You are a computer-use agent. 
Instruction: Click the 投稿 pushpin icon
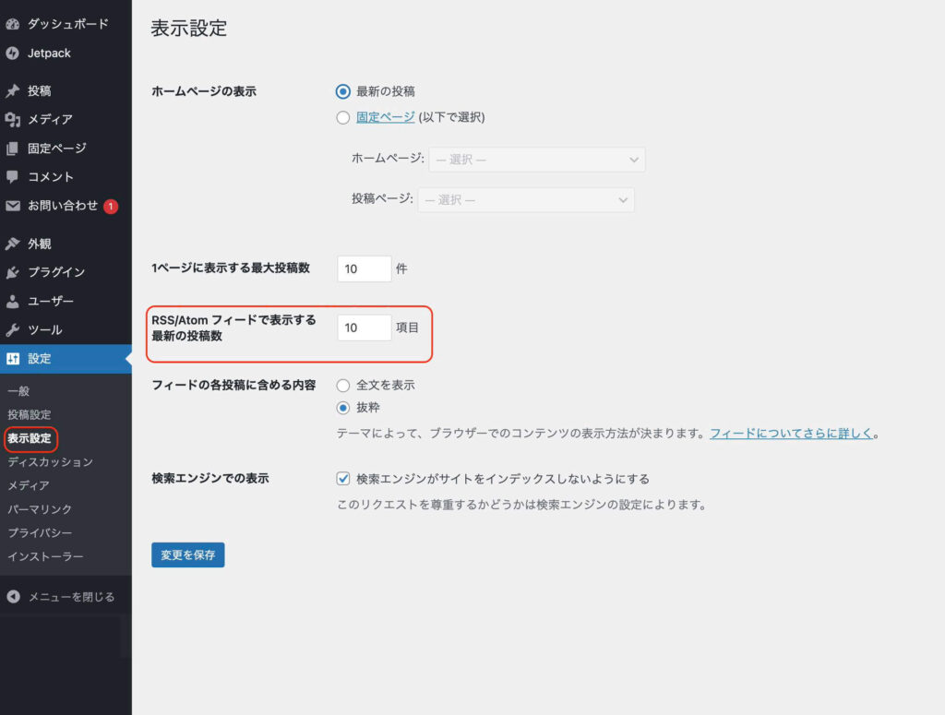(x=13, y=91)
